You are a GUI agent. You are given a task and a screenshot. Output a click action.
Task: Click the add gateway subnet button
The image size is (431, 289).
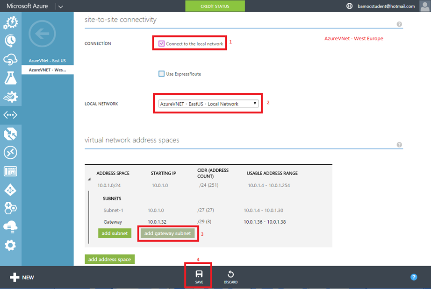167,233
